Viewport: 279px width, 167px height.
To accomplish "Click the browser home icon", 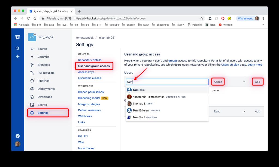I will pos(35,18).
